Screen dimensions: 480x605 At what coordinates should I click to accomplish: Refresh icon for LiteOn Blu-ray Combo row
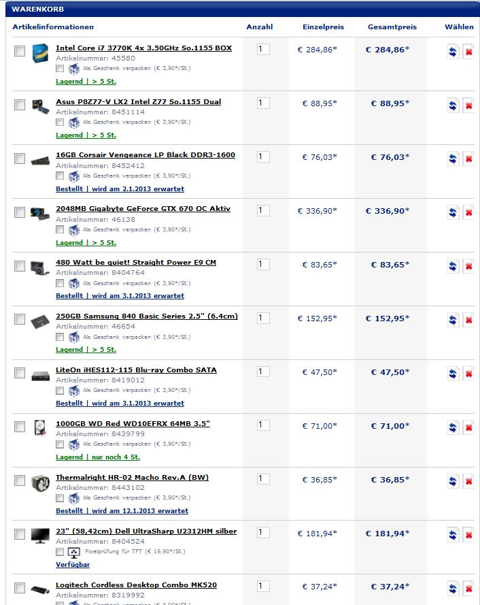pyautogui.click(x=453, y=374)
